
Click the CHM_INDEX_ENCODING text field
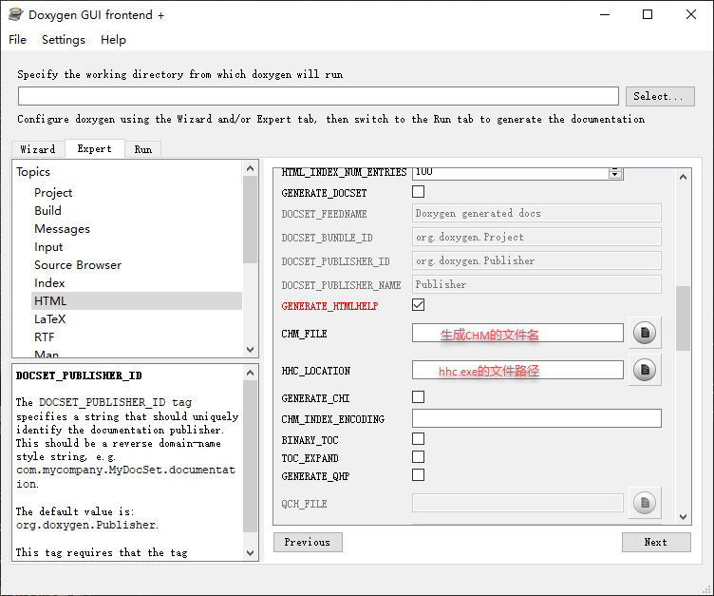click(x=536, y=418)
